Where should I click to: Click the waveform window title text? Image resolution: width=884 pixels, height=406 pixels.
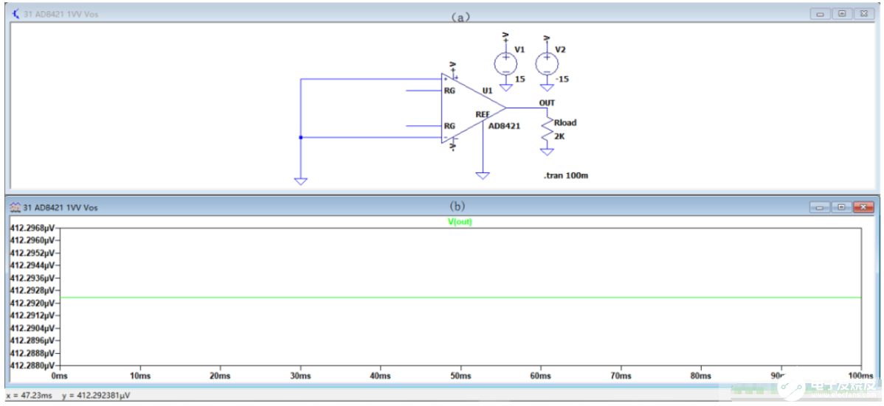point(61,209)
